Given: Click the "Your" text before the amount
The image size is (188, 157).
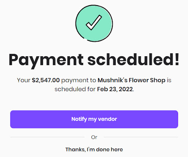Looking at the screenshot, I should [23, 80].
